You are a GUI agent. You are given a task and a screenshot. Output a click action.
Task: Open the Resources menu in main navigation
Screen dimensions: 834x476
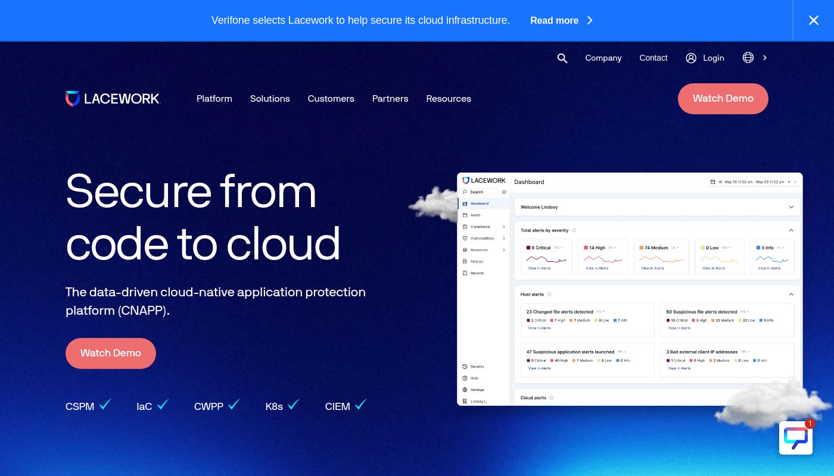[449, 99]
